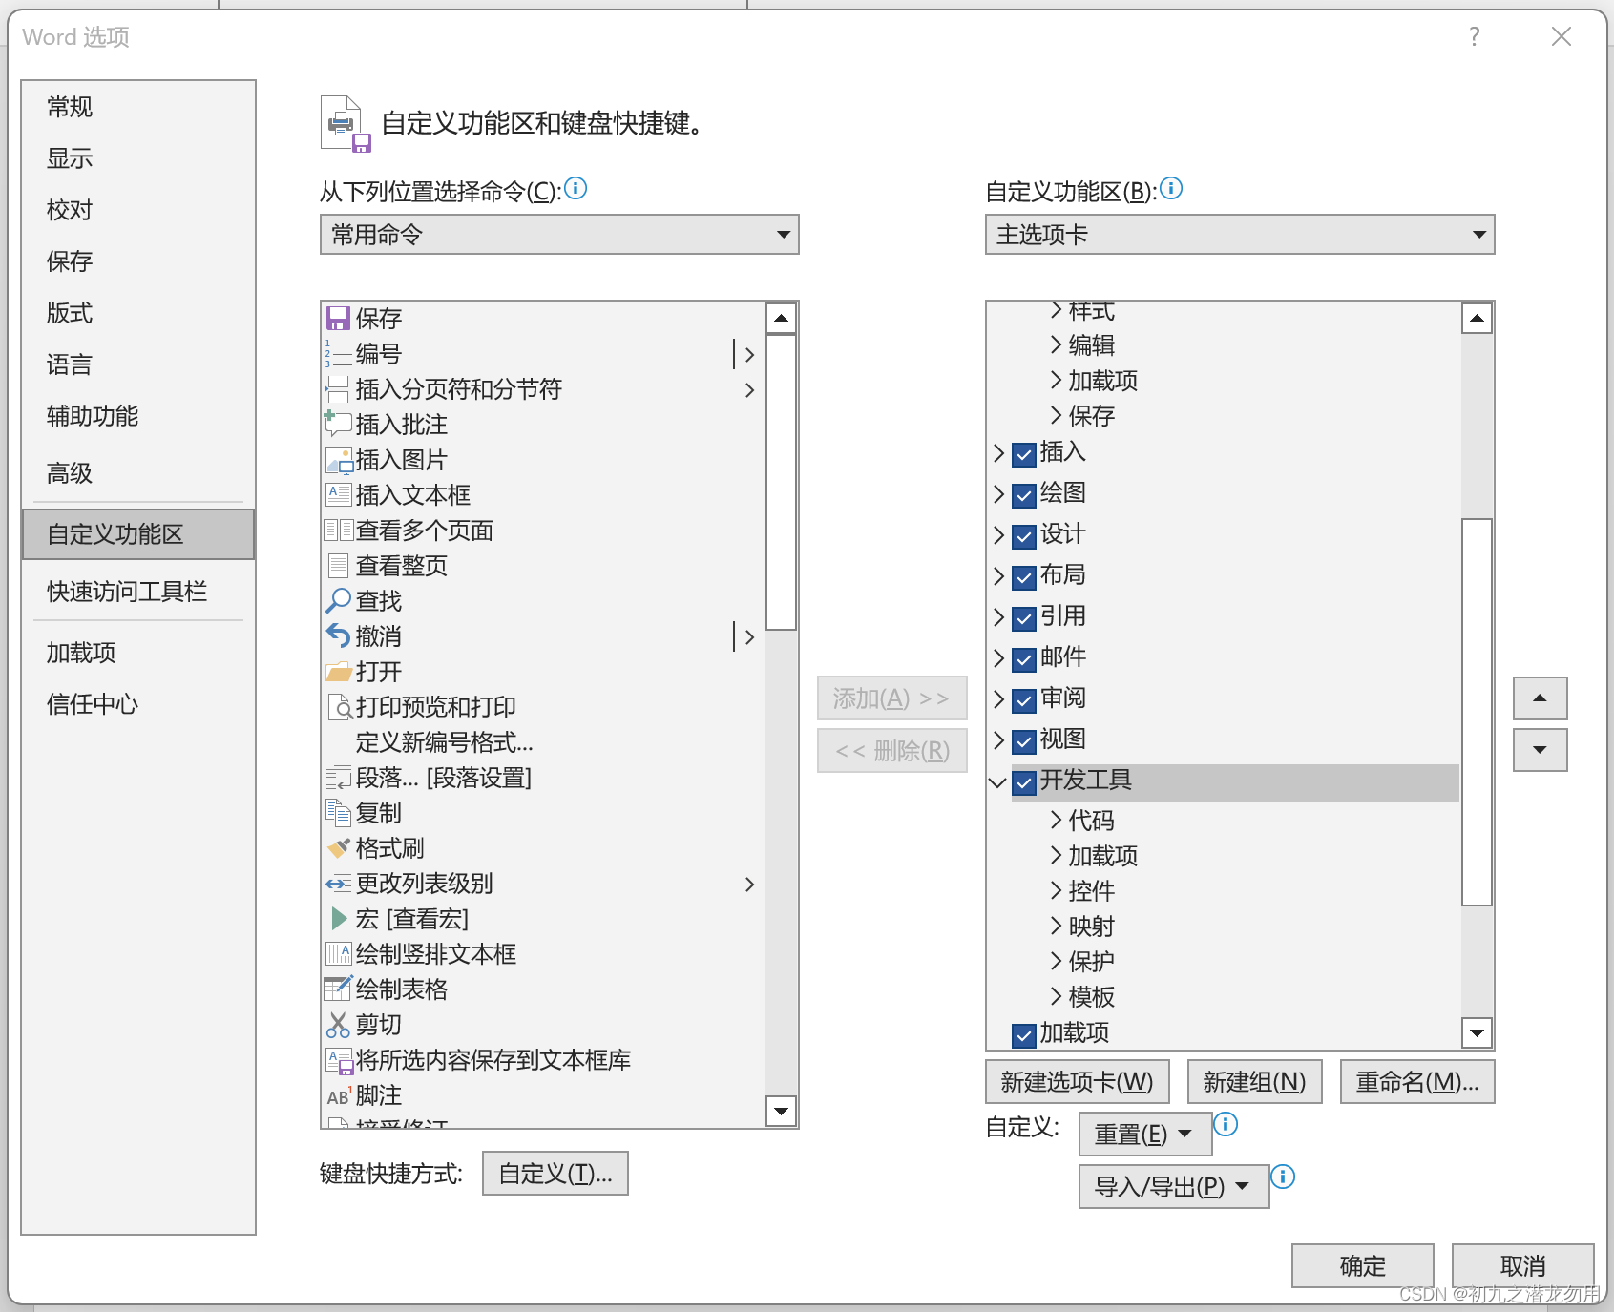The image size is (1614, 1312).
Task: Expand the 控件 group
Action: 1056,890
